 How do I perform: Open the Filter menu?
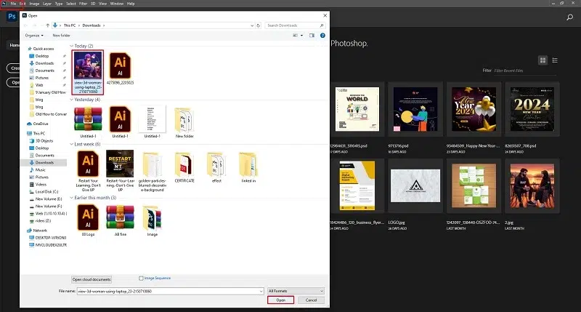coord(83,4)
